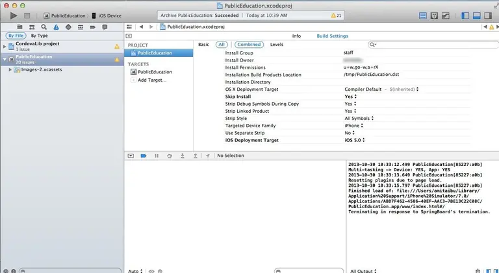This screenshot has height=273, width=499.
Task: Select the issue navigator warning icon
Action: (56, 27)
